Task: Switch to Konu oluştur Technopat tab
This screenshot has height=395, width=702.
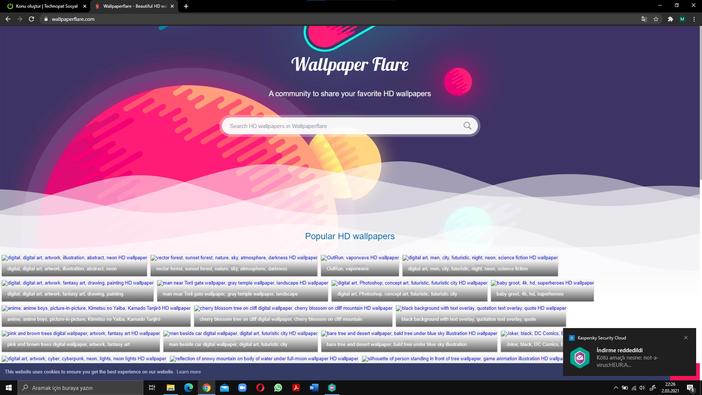Action: pyautogui.click(x=47, y=6)
